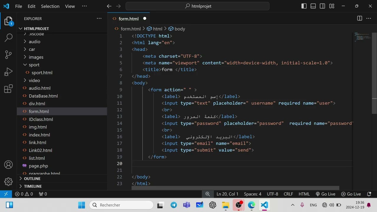Toggle the bottom panel layout button
The width and height of the screenshot is (377, 212).
pos(313,6)
